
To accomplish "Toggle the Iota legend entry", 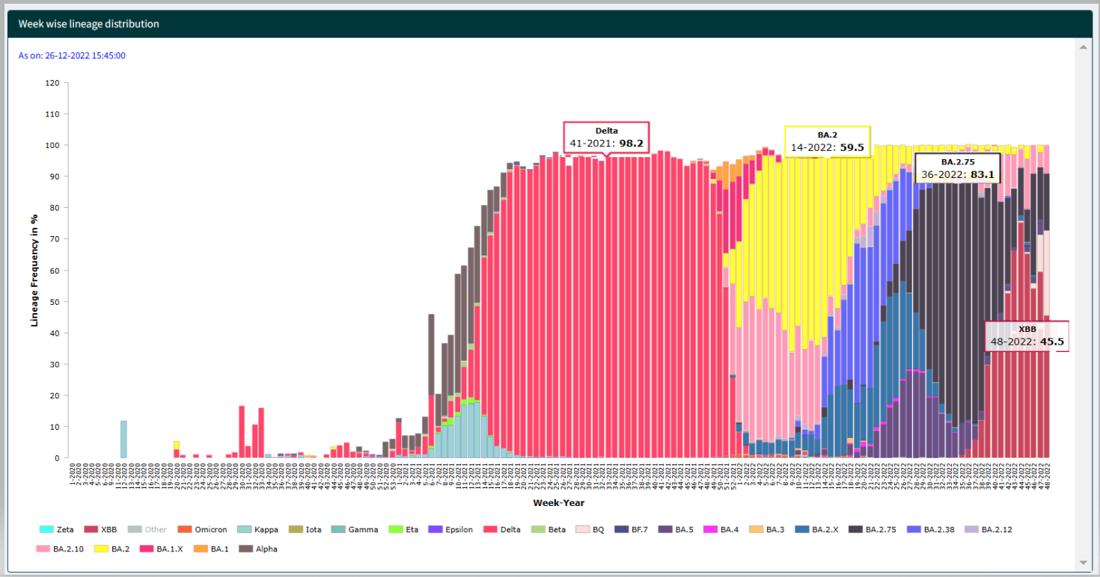I will point(305,529).
